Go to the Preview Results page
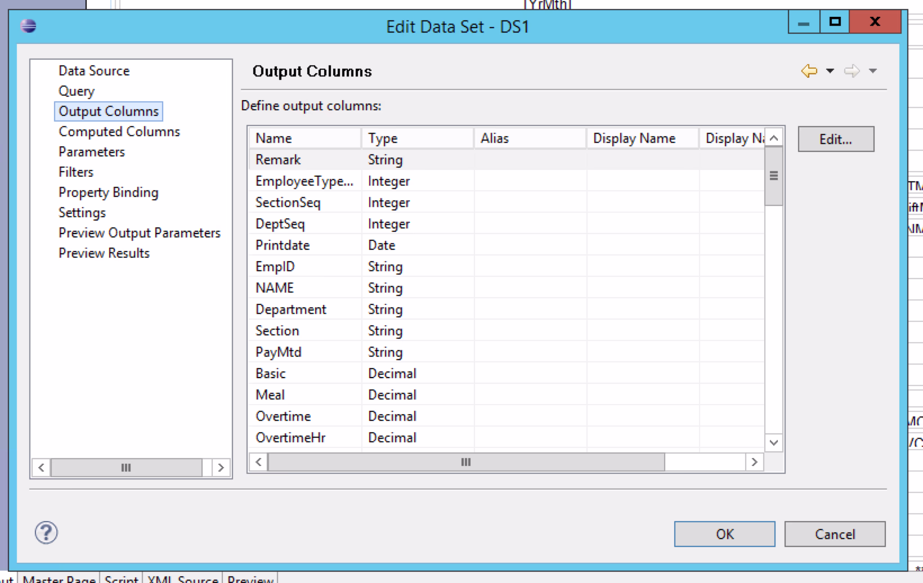923x583 pixels. tap(104, 253)
